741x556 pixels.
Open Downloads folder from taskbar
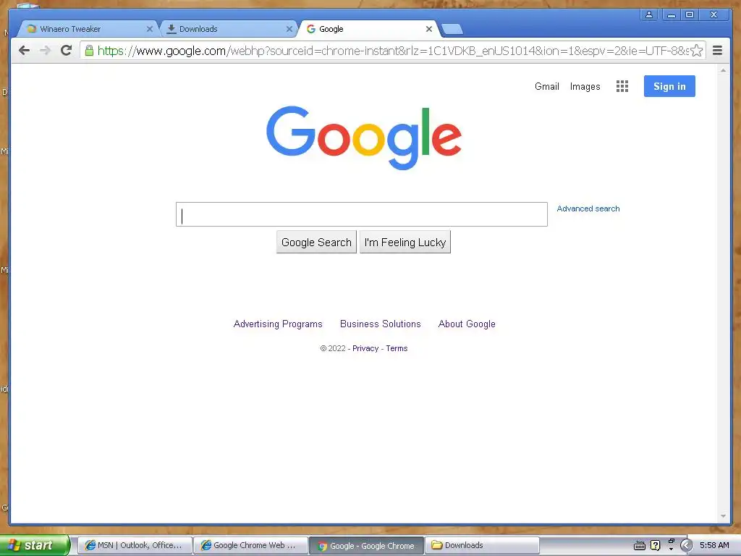tap(482, 545)
